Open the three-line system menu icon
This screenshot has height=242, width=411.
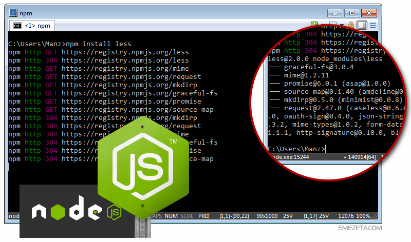[x=373, y=25]
